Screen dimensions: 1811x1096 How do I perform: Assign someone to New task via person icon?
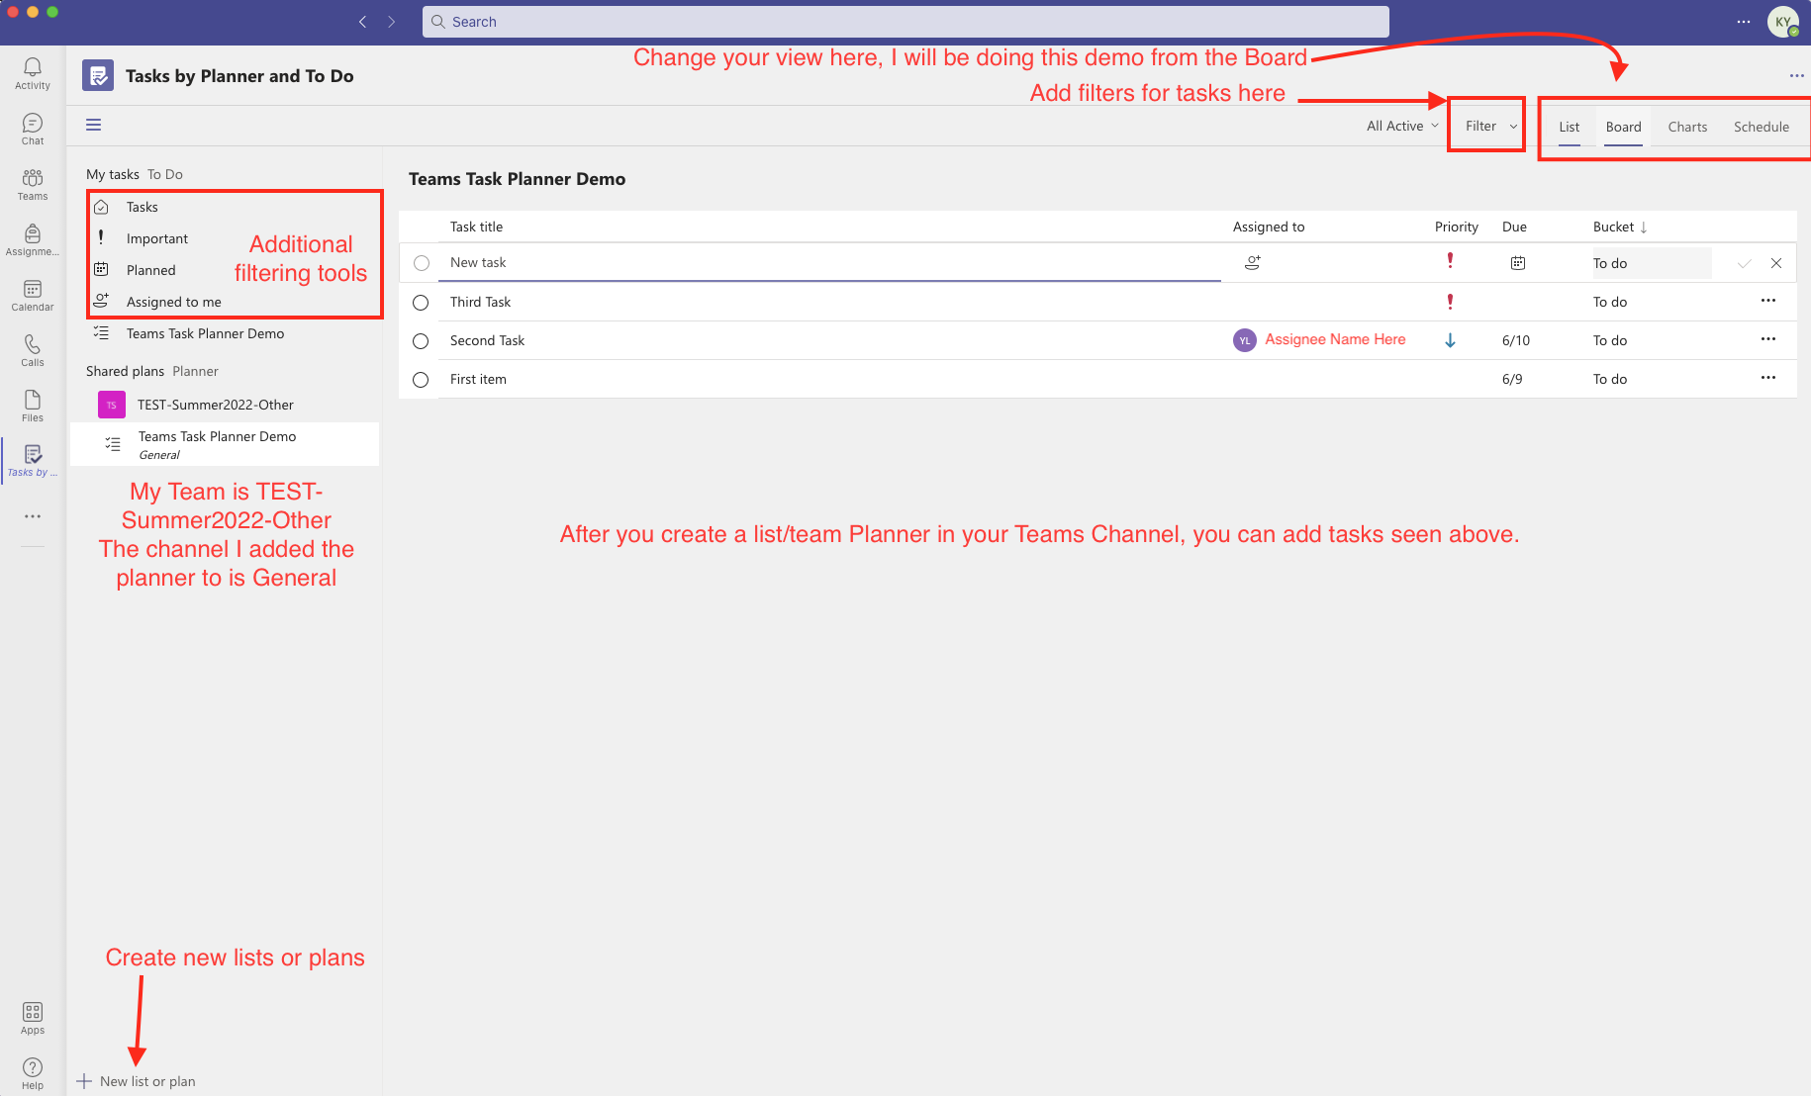1252,262
